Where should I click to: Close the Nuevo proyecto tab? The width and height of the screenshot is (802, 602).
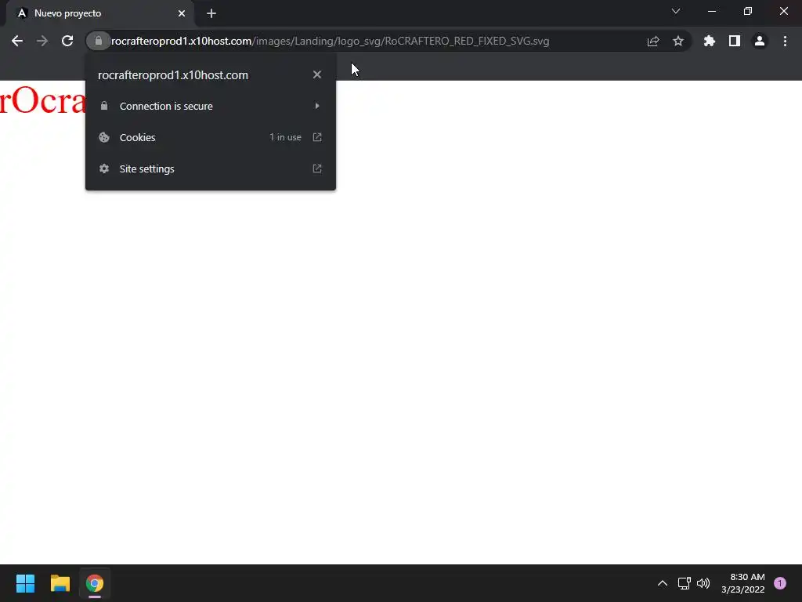(x=182, y=13)
